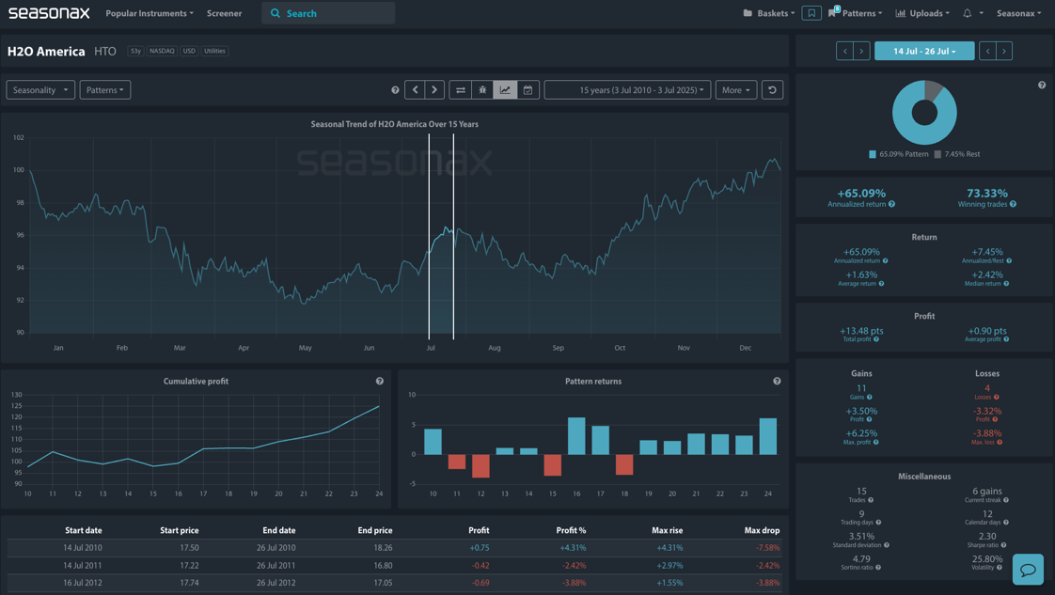Image resolution: width=1055 pixels, height=595 pixels.
Task: Click the 53y history tag
Action: click(135, 51)
